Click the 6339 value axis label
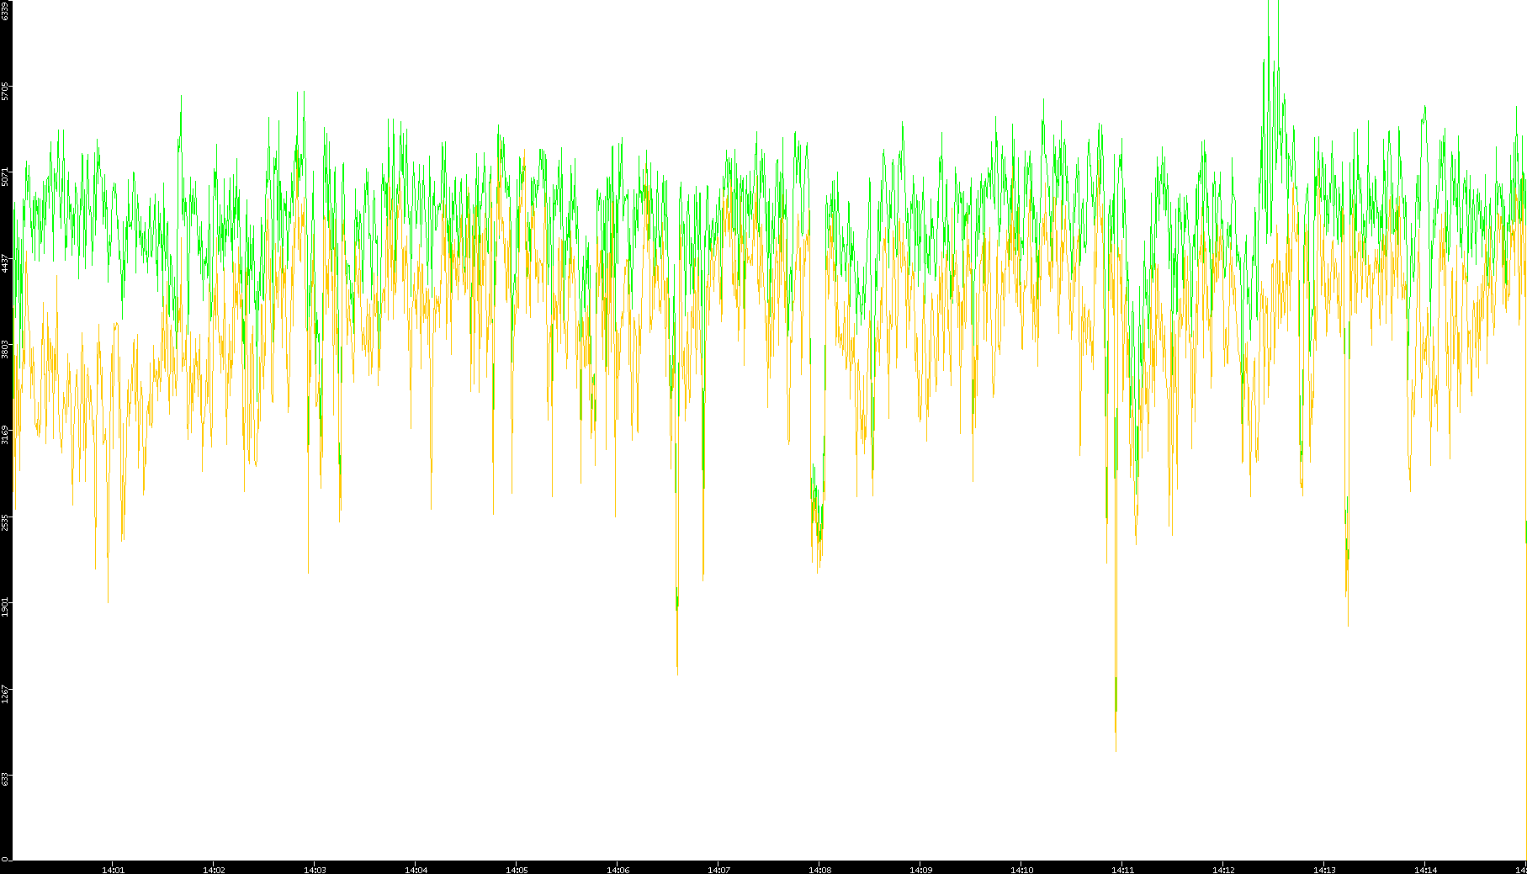 click(5, 10)
